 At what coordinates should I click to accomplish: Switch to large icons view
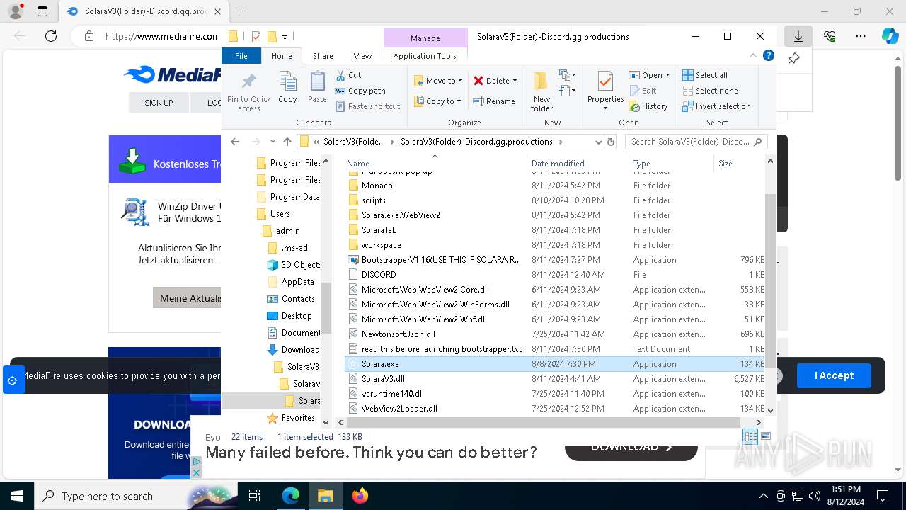tap(766, 436)
